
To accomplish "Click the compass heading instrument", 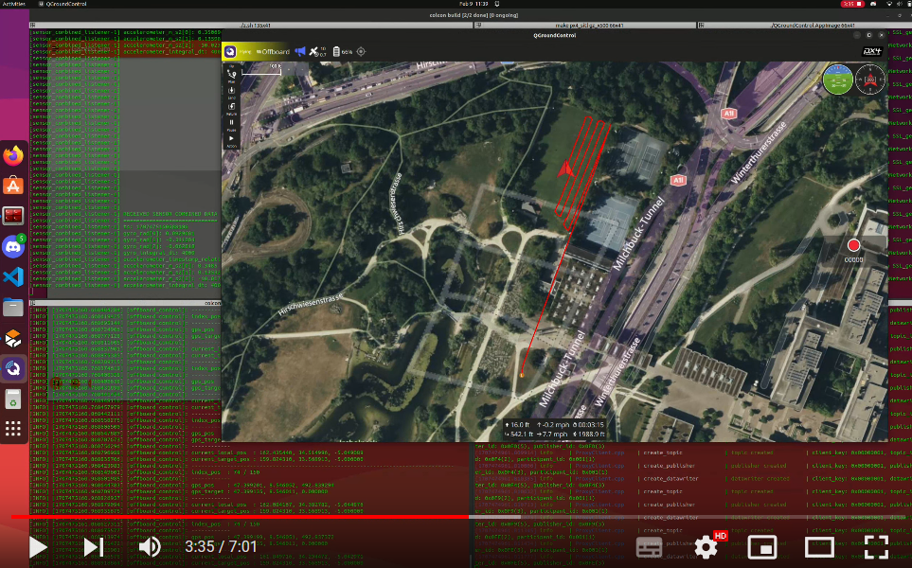I will (x=870, y=80).
